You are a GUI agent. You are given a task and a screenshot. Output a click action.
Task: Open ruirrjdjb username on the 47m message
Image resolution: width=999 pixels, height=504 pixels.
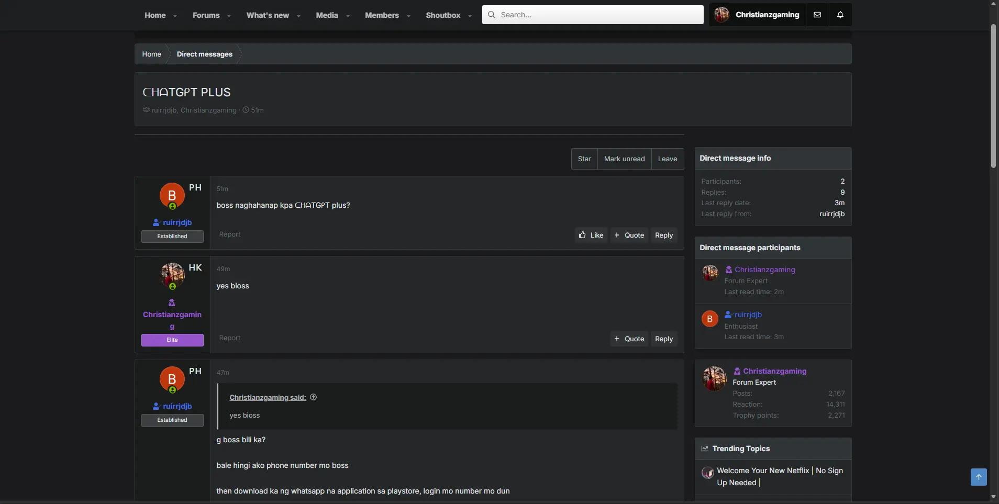(x=177, y=406)
